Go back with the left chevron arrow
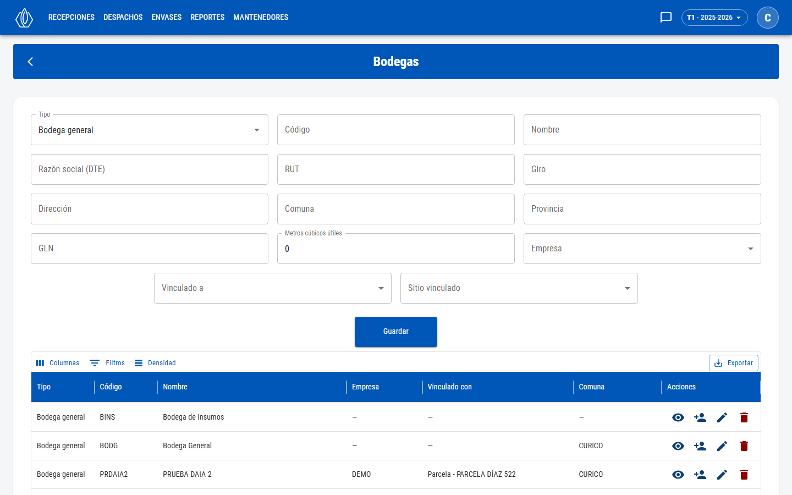The height and width of the screenshot is (495, 792). tap(31, 62)
